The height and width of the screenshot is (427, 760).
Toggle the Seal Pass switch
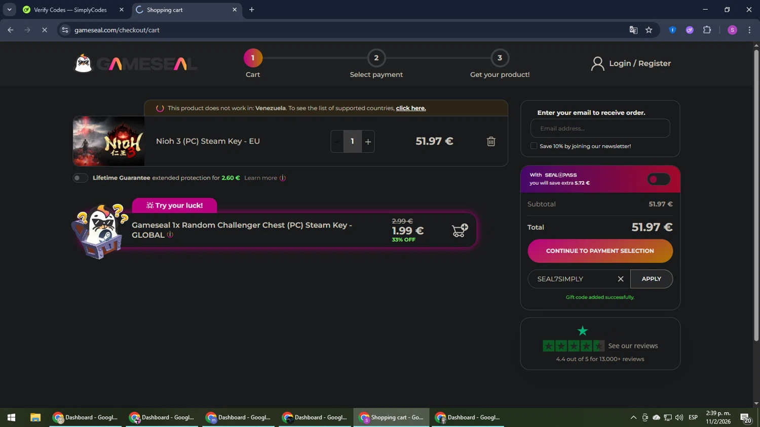(x=659, y=179)
